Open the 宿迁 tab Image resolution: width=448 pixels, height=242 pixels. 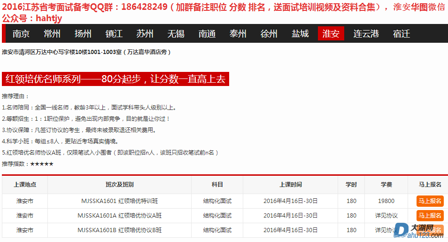point(402,34)
